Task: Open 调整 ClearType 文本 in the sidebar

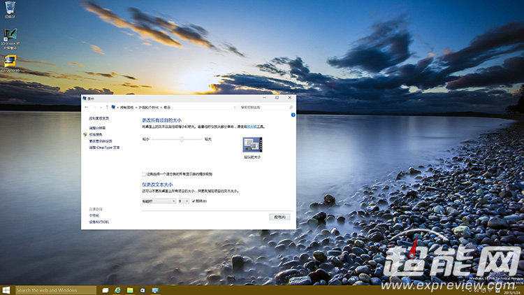Action: pos(104,147)
